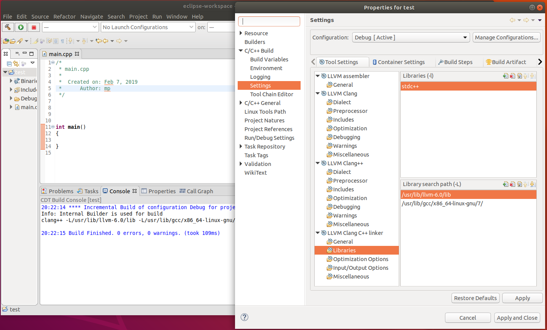
Task: Click the red Stop button
Action: point(34,27)
